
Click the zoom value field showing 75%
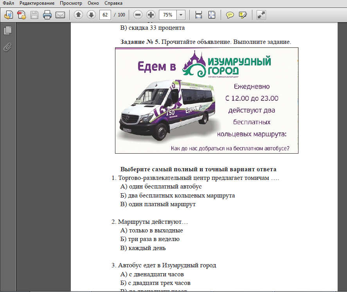point(168,15)
